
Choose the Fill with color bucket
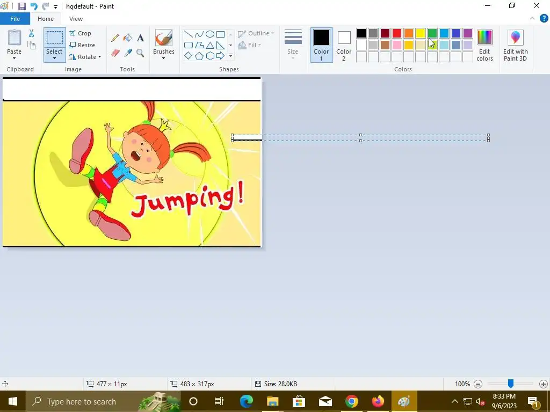(128, 38)
